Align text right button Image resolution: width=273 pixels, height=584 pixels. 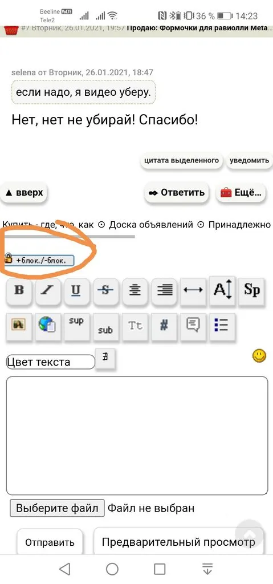tap(164, 291)
